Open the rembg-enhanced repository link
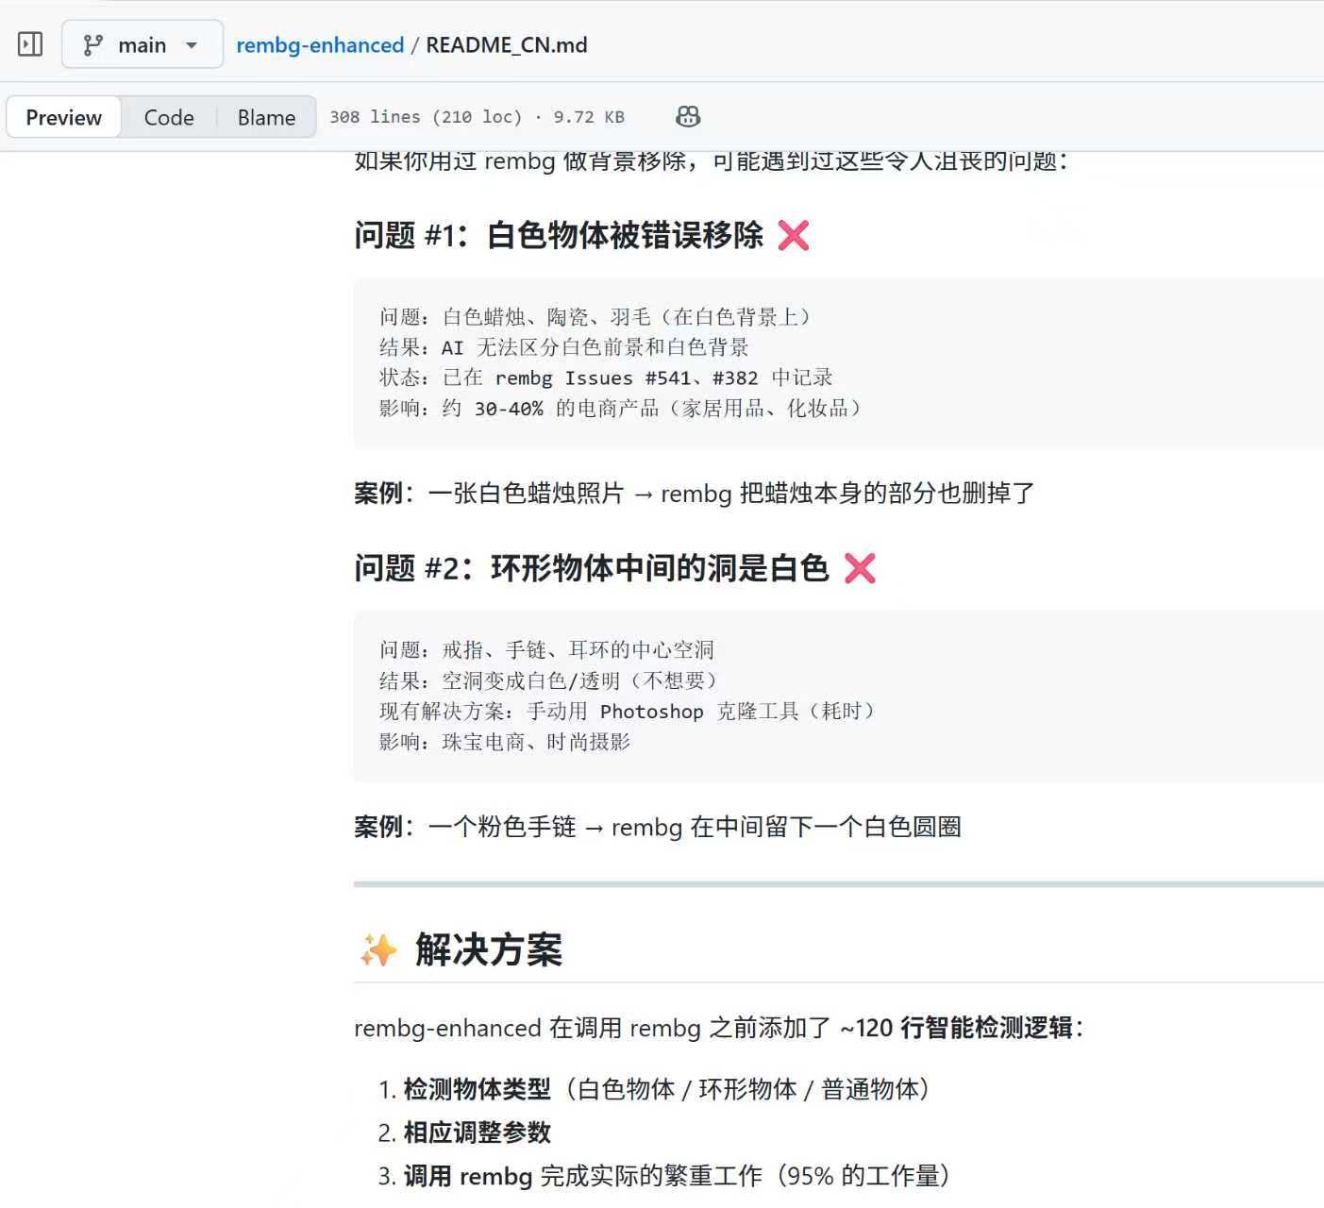Image resolution: width=1324 pixels, height=1208 pixels. point(320,45)
